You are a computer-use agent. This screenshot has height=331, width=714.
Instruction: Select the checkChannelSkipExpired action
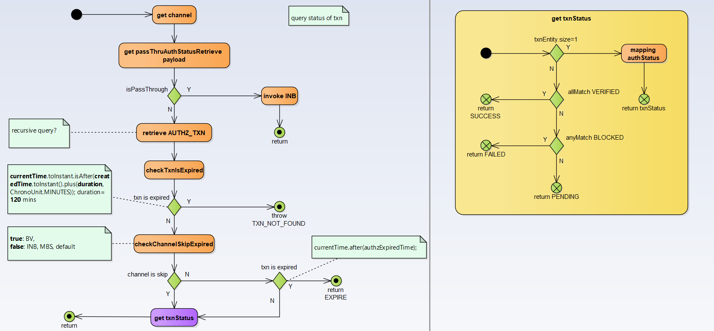point(174,244)
